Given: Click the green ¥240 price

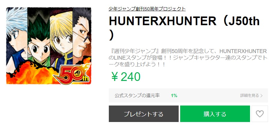Looking at the screenshot, I should point(126,77).
